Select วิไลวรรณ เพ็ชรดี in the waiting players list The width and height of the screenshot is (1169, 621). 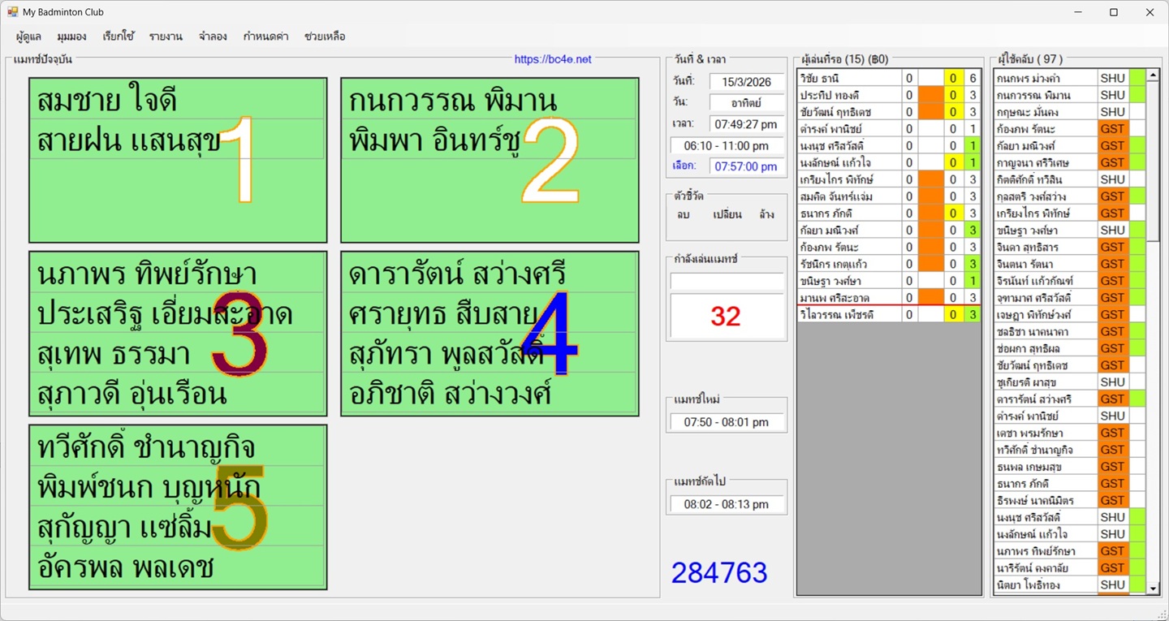coord(849,315)
